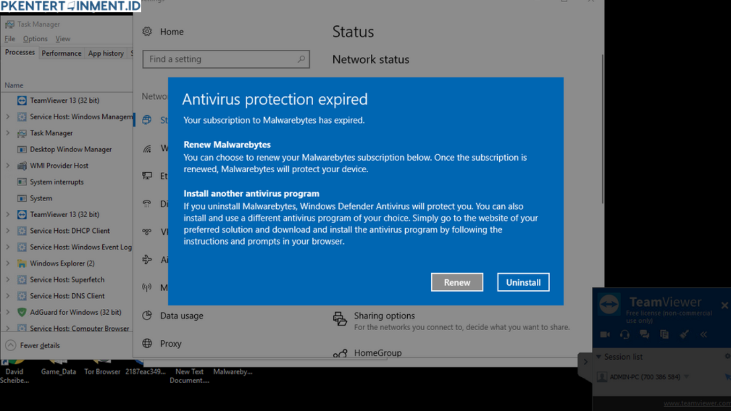Switch to the Performance tab
Image resolution: width=731 pixels, height=411 pixels.
coord(61,53)
